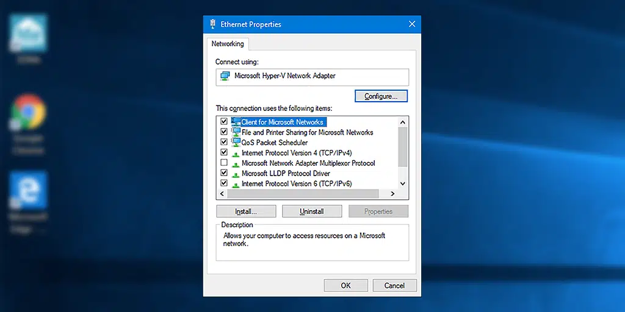Viewport: 625px width, 312px height.
Task: Uncheck Internet Protocol Version 6 checkbox
Action: 224,183
